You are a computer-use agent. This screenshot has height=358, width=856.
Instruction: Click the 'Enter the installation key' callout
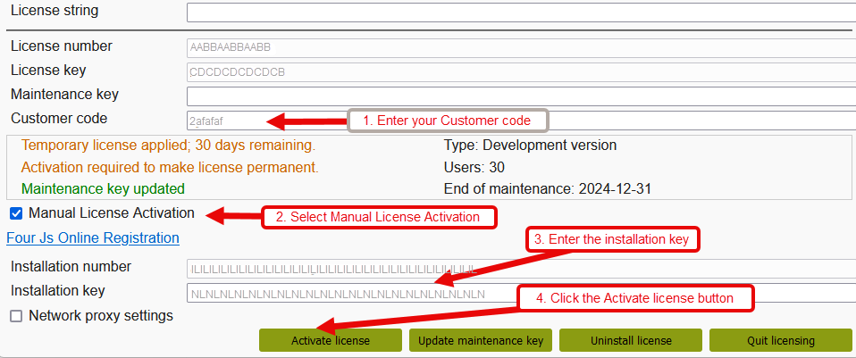coord(612,239)
